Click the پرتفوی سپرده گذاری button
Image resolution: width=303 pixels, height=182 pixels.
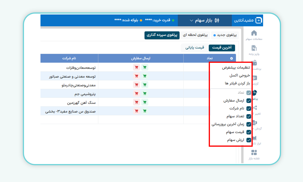click(162, 35)
